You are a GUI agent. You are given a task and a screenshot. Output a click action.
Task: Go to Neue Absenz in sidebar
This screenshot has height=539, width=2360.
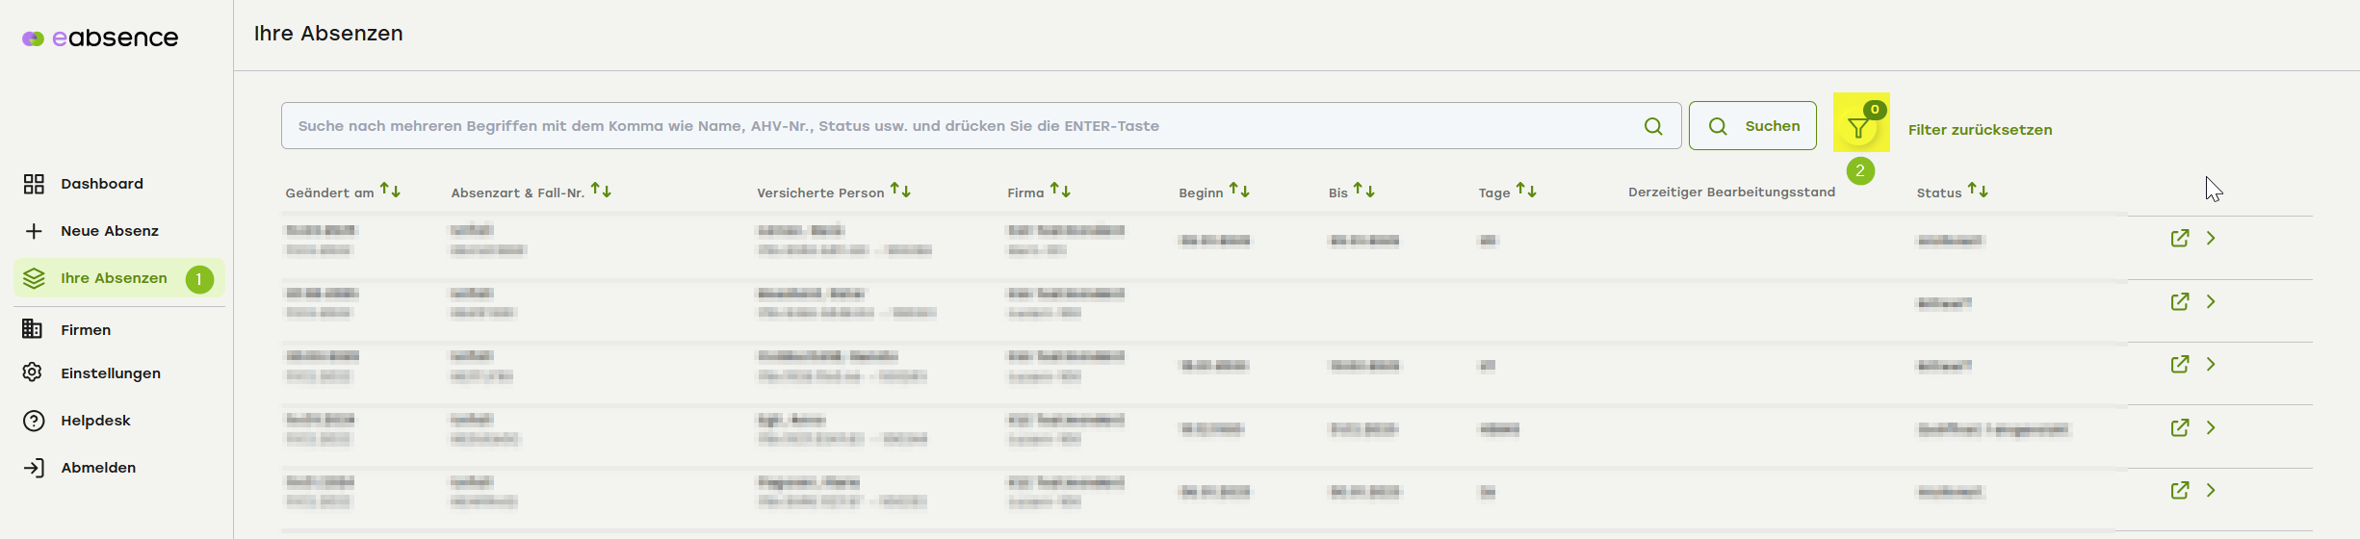pyautogui.click(x=109, y=231)
